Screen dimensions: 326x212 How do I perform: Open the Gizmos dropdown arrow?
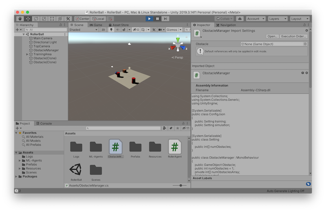pos(180,30)
